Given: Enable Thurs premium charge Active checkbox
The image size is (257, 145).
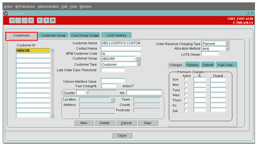Looking at the screenshot, I should click(186, 100).
